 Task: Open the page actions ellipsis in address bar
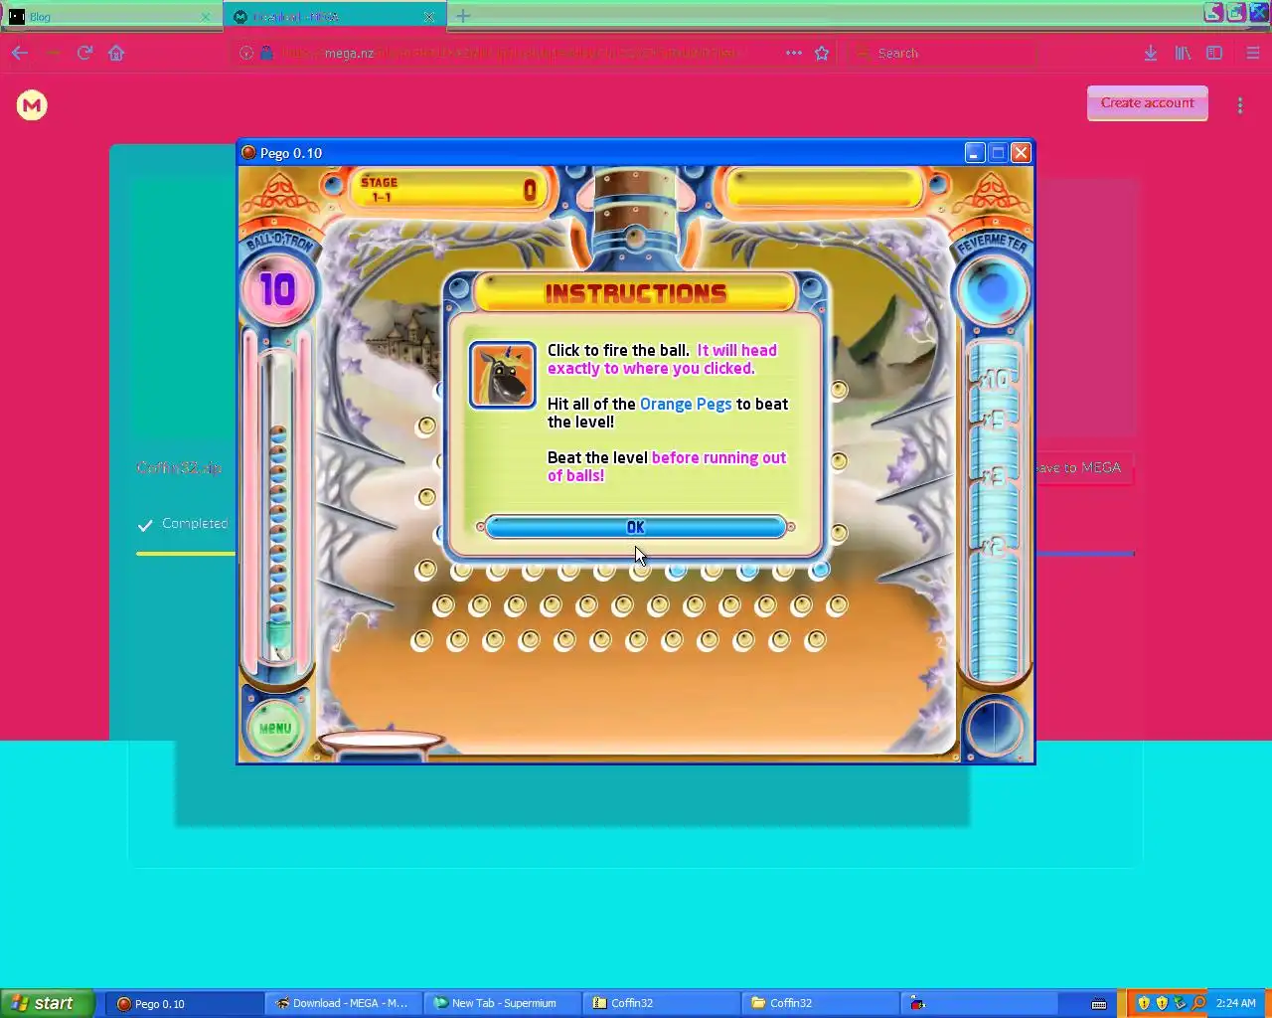[x=793, y=53]
